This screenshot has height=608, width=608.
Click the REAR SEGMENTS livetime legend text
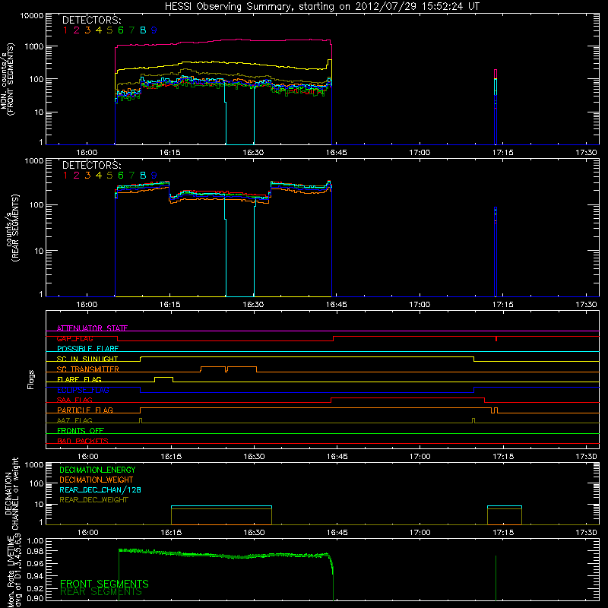tap(101, 592)
